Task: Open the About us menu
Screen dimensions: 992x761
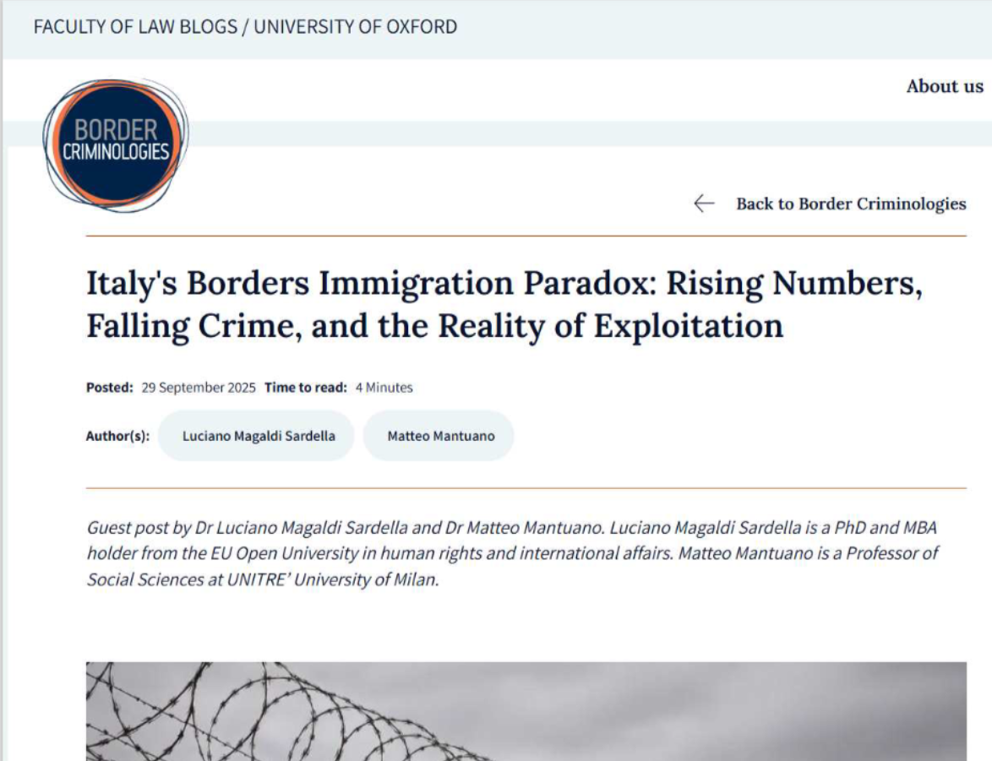Action: click(x=945, y=86)
